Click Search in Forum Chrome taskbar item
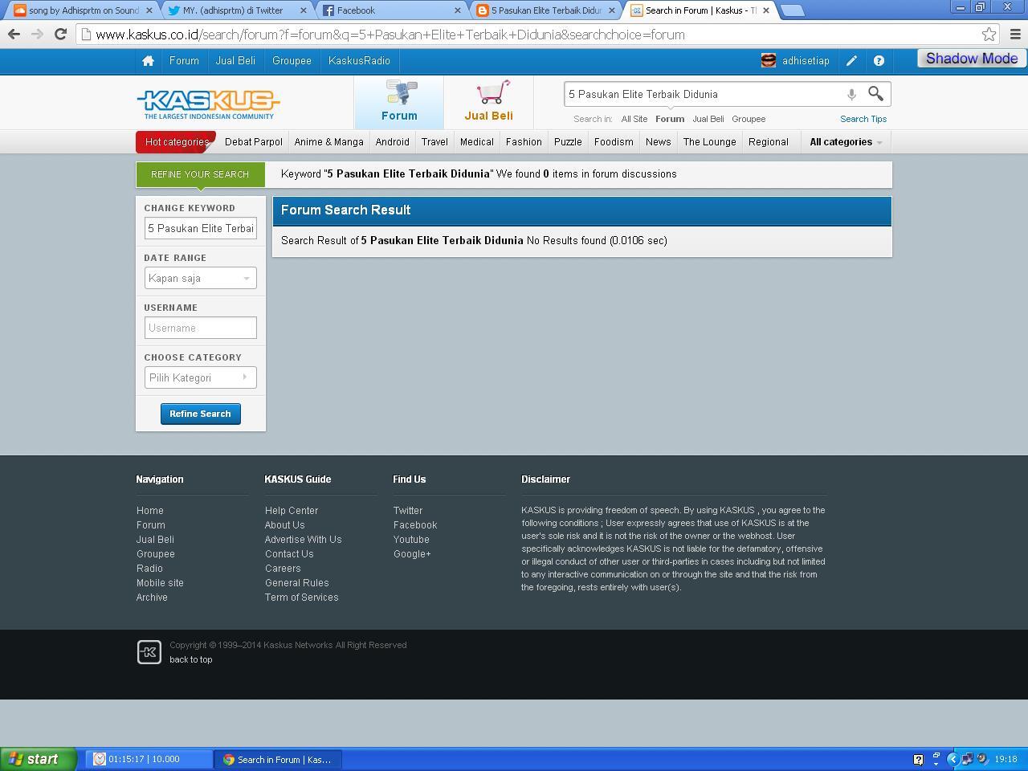Screen dimensions: 1028x771 tap(279, 759)
